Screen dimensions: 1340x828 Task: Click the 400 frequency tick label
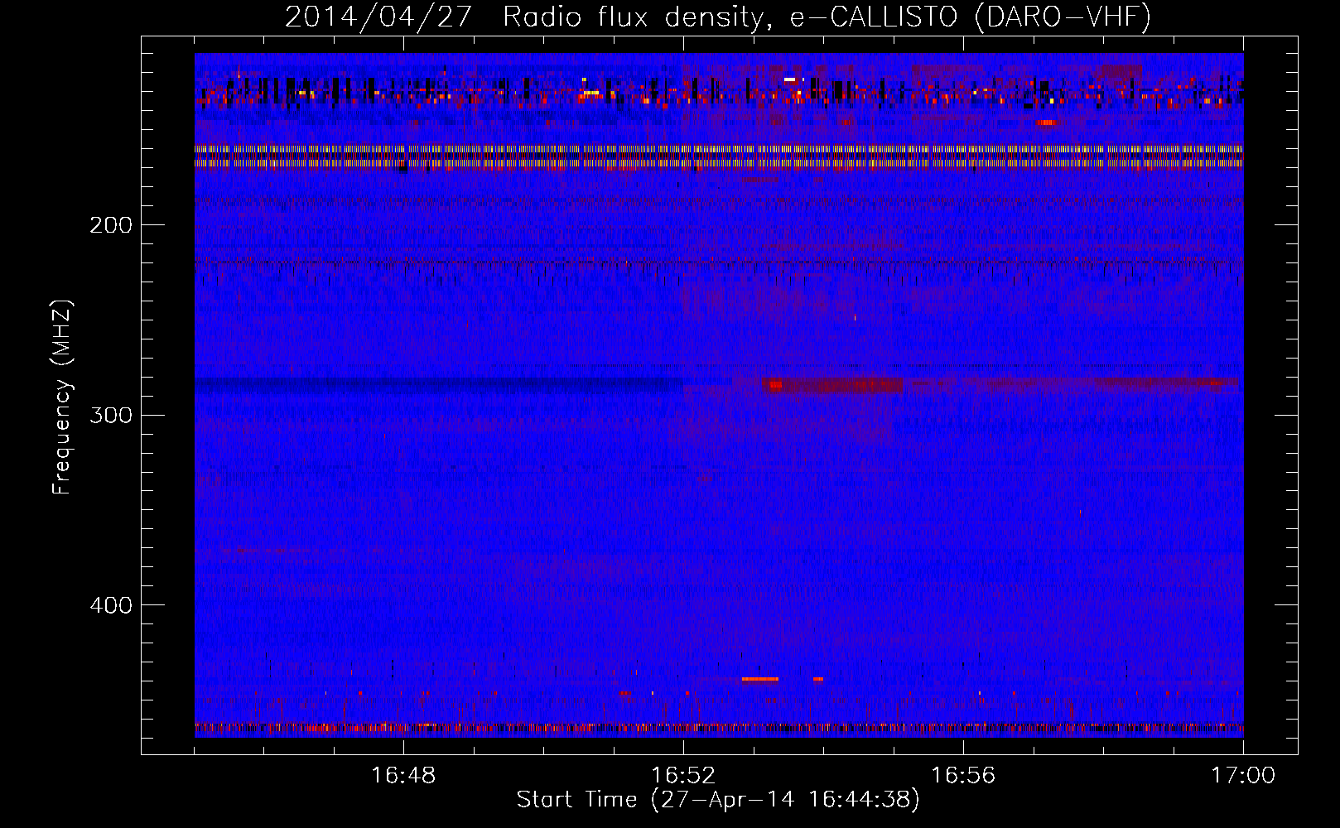111,605
